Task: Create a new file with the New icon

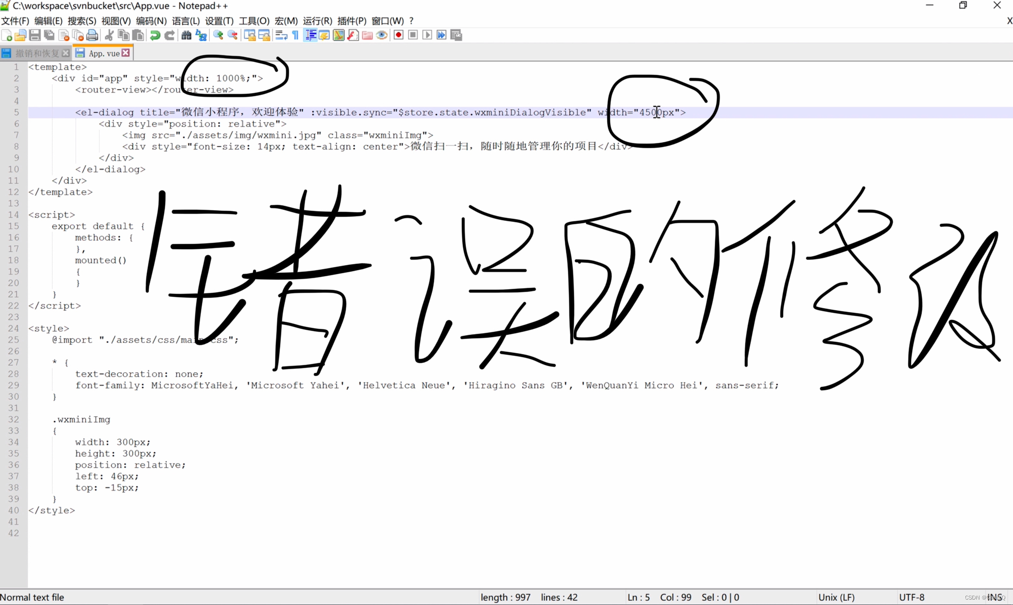Action: click(7, 35)
